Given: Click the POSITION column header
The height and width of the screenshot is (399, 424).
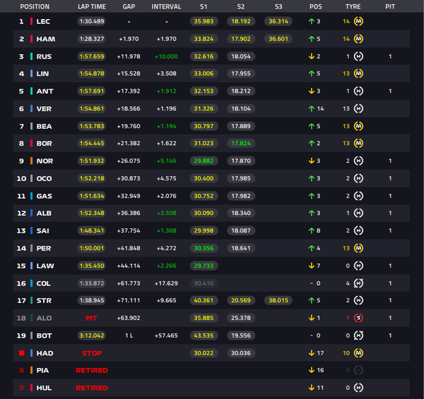Looking at the screenshot, I should [x=35, y=6].
